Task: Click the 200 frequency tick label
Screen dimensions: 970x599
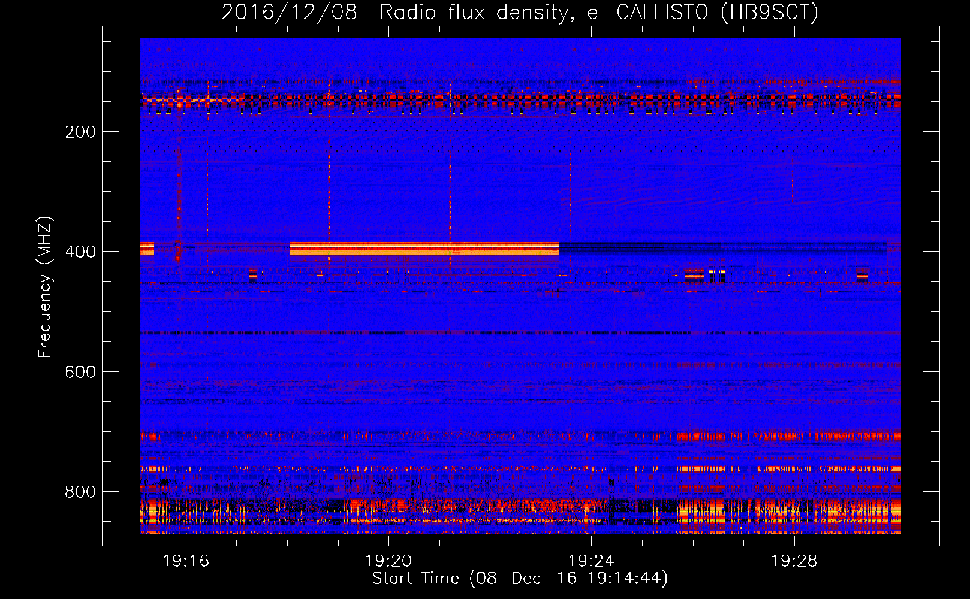Action: point(80,132)
